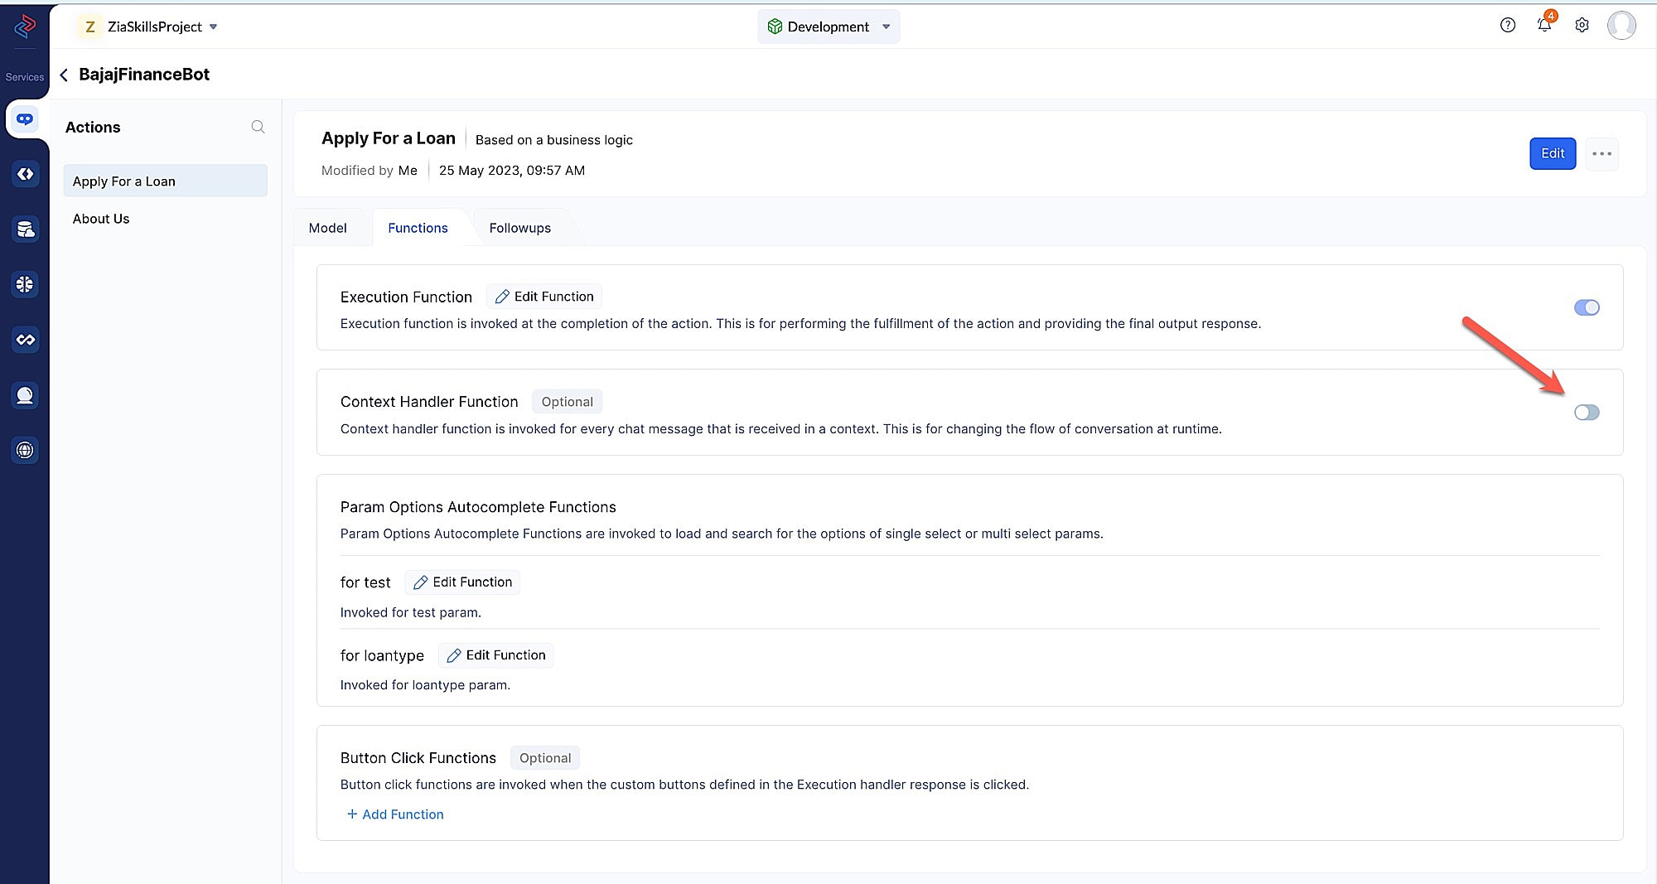Click the Execution Function heading
Viewport: 1657px width, 884px height.
(406, 297)
